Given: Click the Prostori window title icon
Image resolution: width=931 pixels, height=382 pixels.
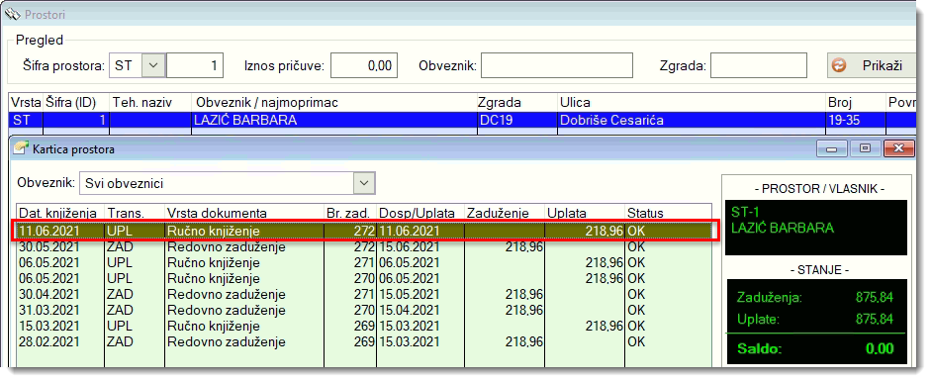Looking at the screenshot, I should tap(13, 14).
